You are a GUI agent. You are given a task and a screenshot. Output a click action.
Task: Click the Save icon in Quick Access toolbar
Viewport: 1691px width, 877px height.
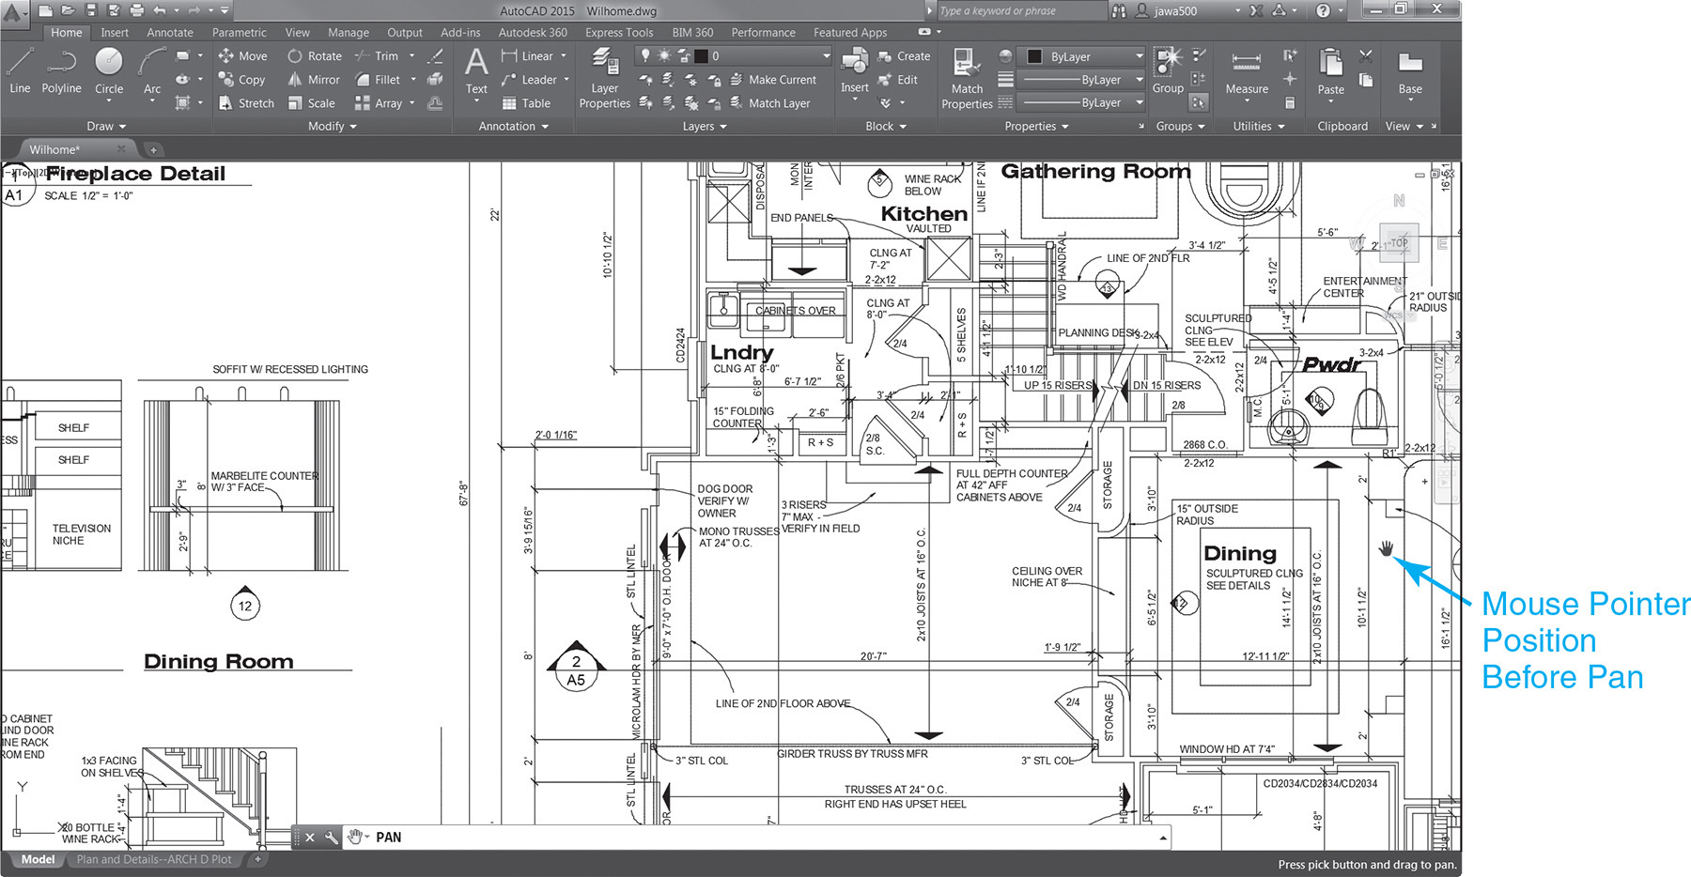pos(91,10)
